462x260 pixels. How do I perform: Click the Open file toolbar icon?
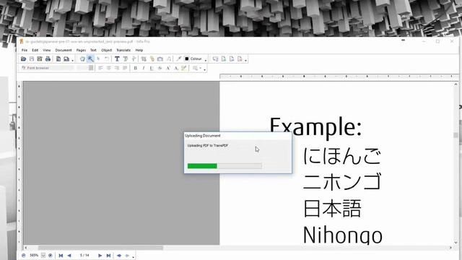coord(23,59)
